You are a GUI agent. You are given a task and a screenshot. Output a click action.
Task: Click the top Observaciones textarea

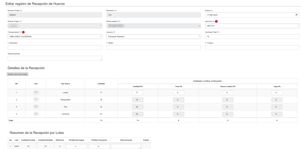coord(55,58)
